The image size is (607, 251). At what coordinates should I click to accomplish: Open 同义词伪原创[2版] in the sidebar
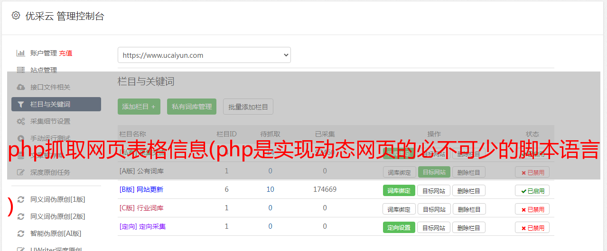[x=58, y=216]
